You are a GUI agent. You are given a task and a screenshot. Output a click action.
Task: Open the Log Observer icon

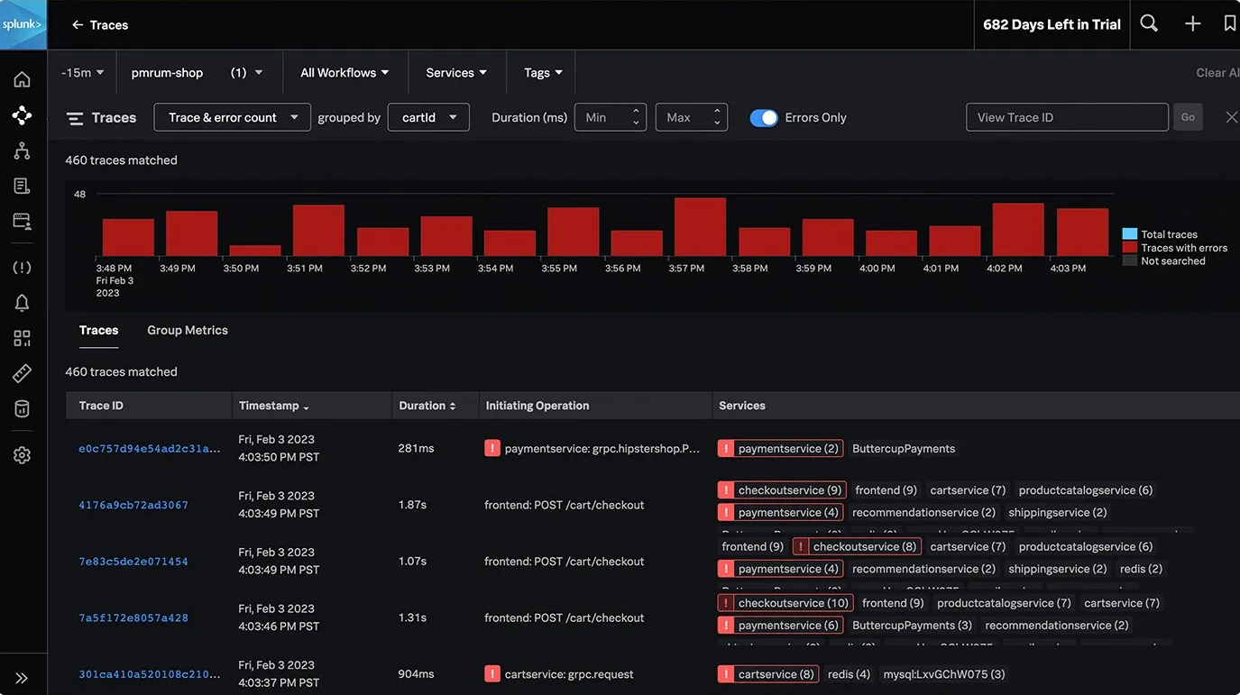click(x=23, y=185)
